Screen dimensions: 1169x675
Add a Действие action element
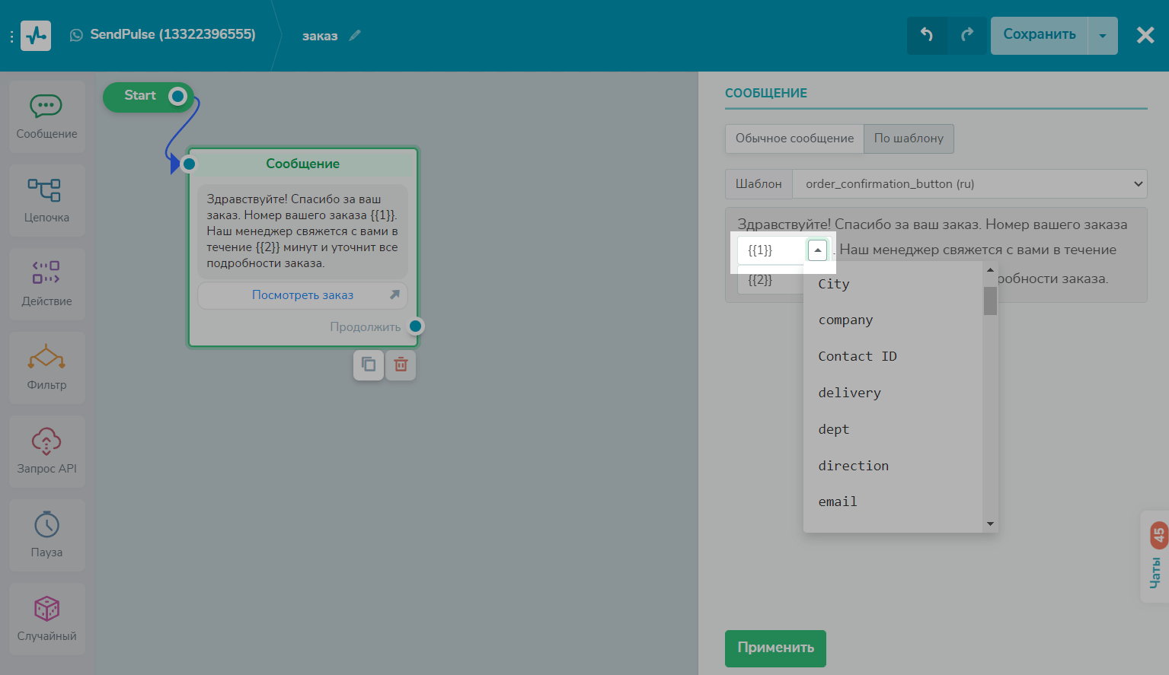click(46, 284)
